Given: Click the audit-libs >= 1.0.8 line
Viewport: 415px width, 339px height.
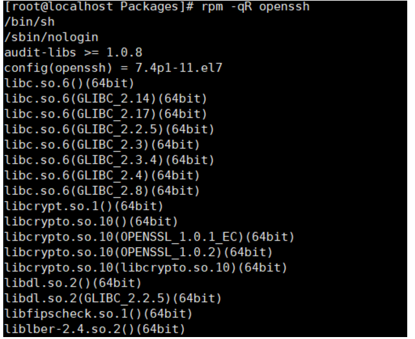Looking at the screenshot, I should tap(73, 52).
